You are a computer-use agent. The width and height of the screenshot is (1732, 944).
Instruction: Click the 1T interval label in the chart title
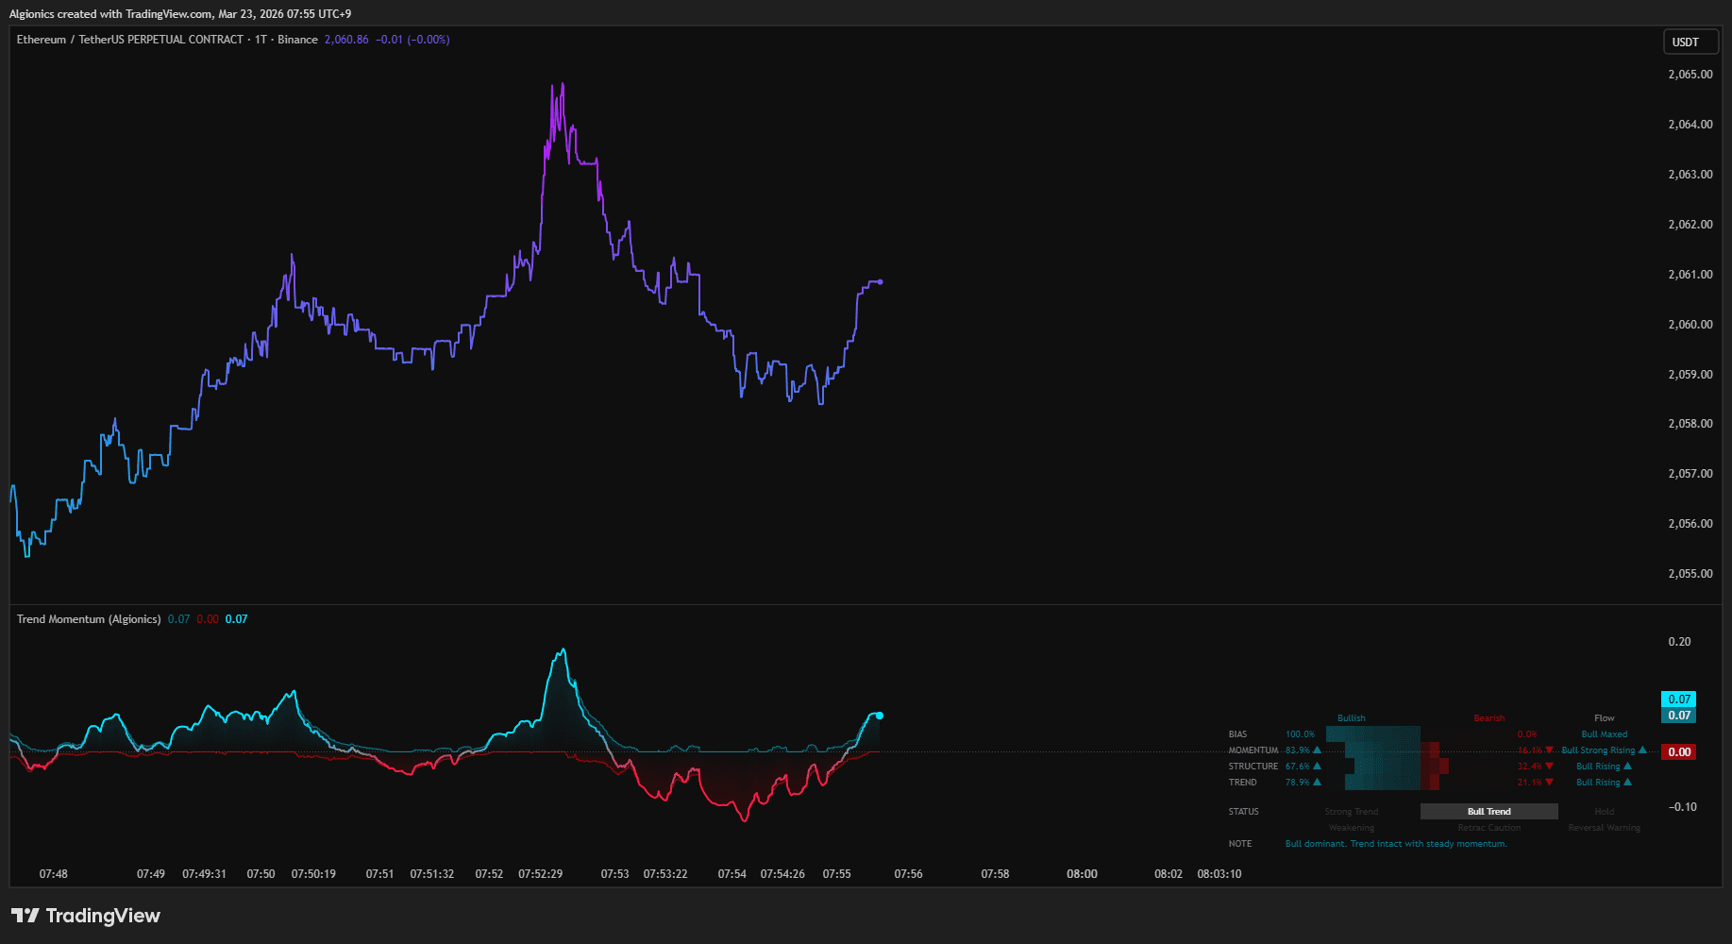pos(261,40)
